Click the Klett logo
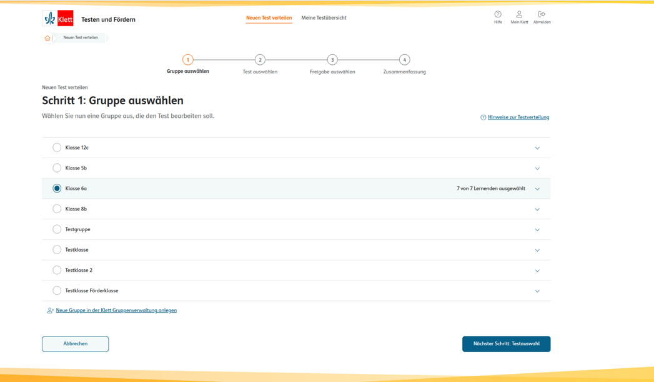The image size is (654, 382). pos(58,19)
